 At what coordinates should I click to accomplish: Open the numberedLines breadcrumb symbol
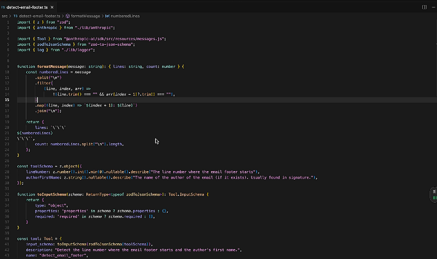coord(125,16)
